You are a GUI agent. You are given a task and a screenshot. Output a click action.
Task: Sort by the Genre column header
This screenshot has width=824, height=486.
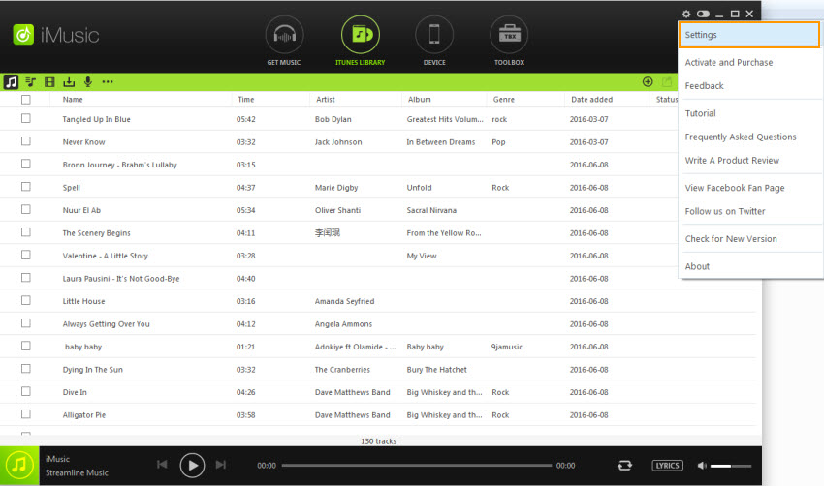(x=503, y=99)
